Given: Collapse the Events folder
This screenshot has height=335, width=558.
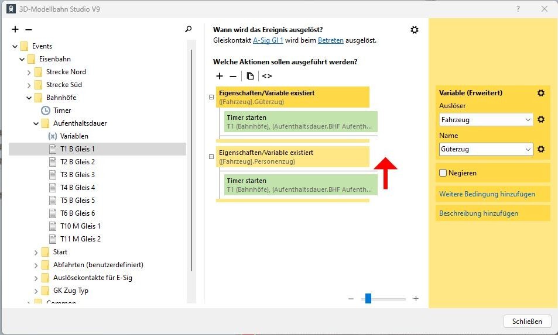Looking at the screenshot, I should point(15,46).
